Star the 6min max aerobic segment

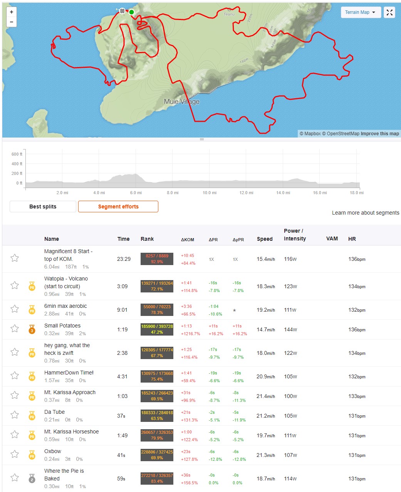point(15,309)
